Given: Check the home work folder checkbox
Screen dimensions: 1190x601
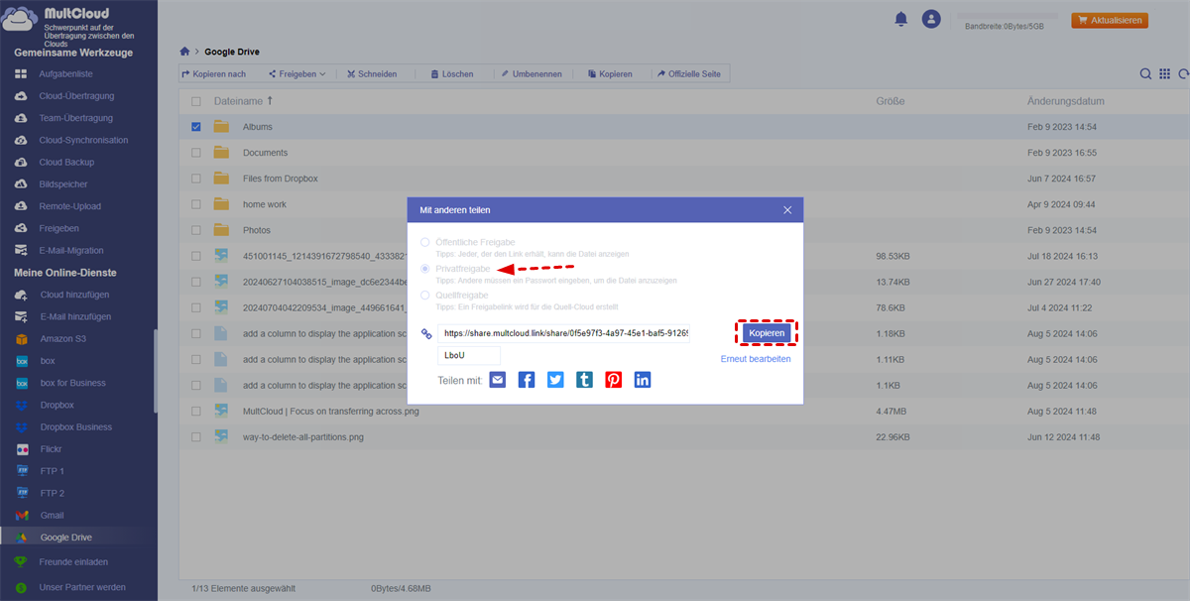Looking at the screenshot, I should tap(195, 204).
